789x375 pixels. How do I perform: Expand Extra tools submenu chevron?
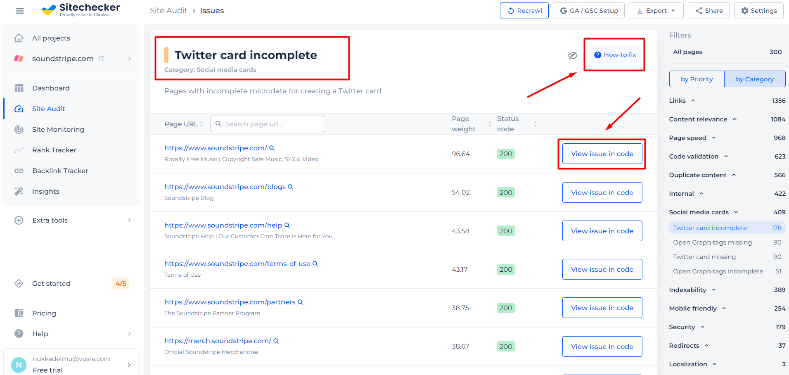(x=129, y=220)
